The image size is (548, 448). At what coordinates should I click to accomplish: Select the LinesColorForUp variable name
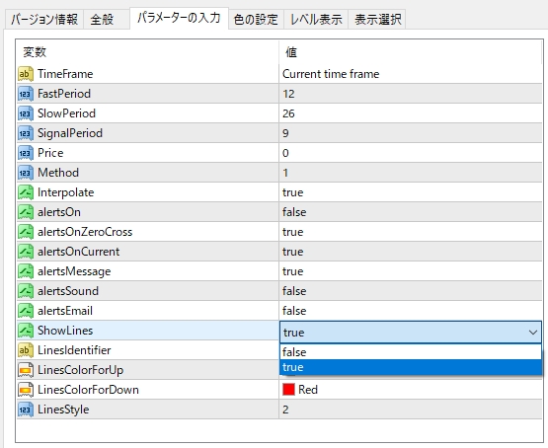pyautogui.click(x=80, y=370)
